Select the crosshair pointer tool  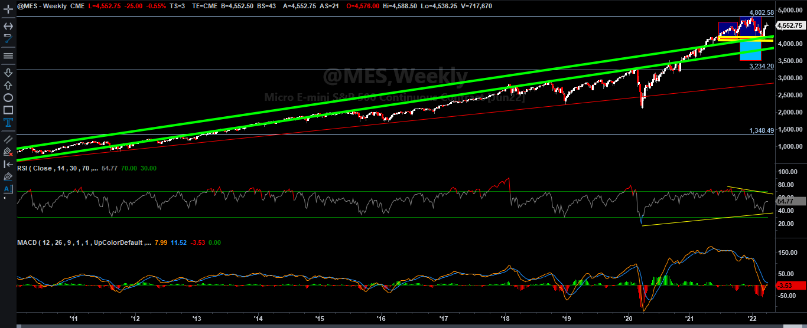pyautogui.click(x=8, y=10)
